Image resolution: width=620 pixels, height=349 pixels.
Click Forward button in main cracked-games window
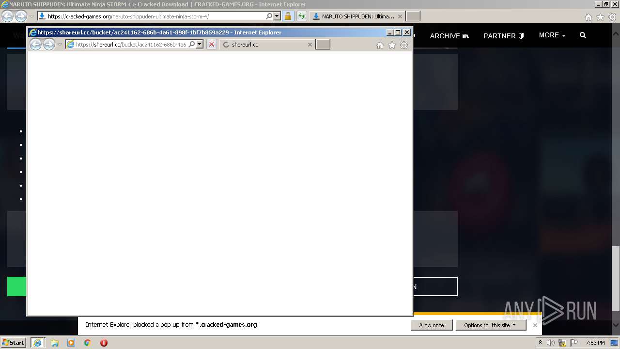point(21,16)
